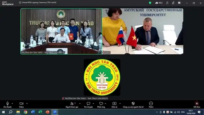204x115 pixels.
Task: Expand audio options arrow beside Âm thanh
Action: click(12, 104)
